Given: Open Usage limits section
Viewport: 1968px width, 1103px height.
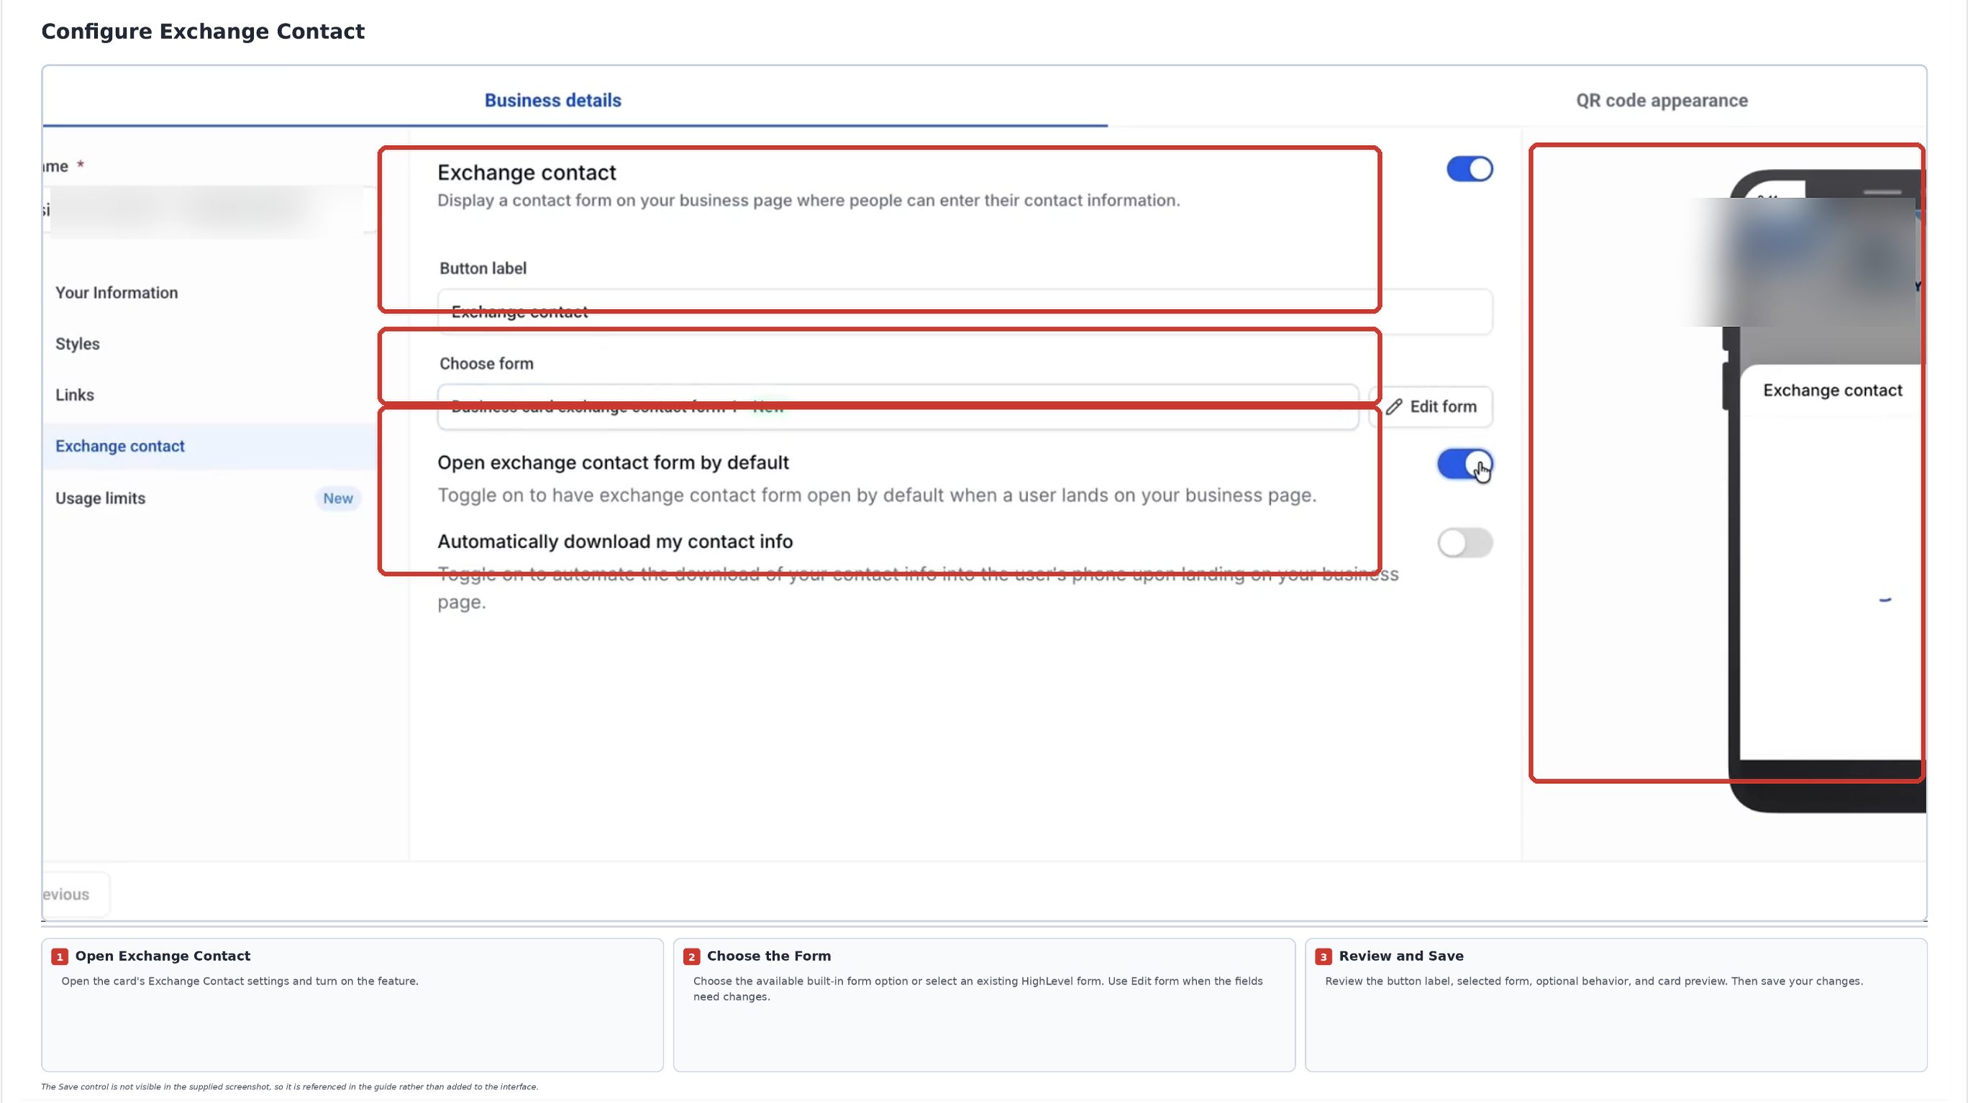Looking at the screenshot, I should click(100, 498).
